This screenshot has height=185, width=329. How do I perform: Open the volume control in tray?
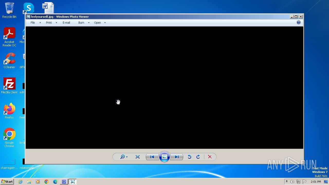click(292, 182)
